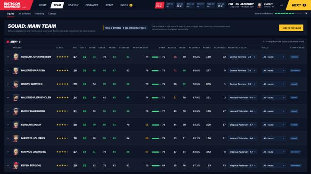Viewport: 311px width, 174px height.
Task: Click the coach avatar in header
Action: [x=260, y=5]
